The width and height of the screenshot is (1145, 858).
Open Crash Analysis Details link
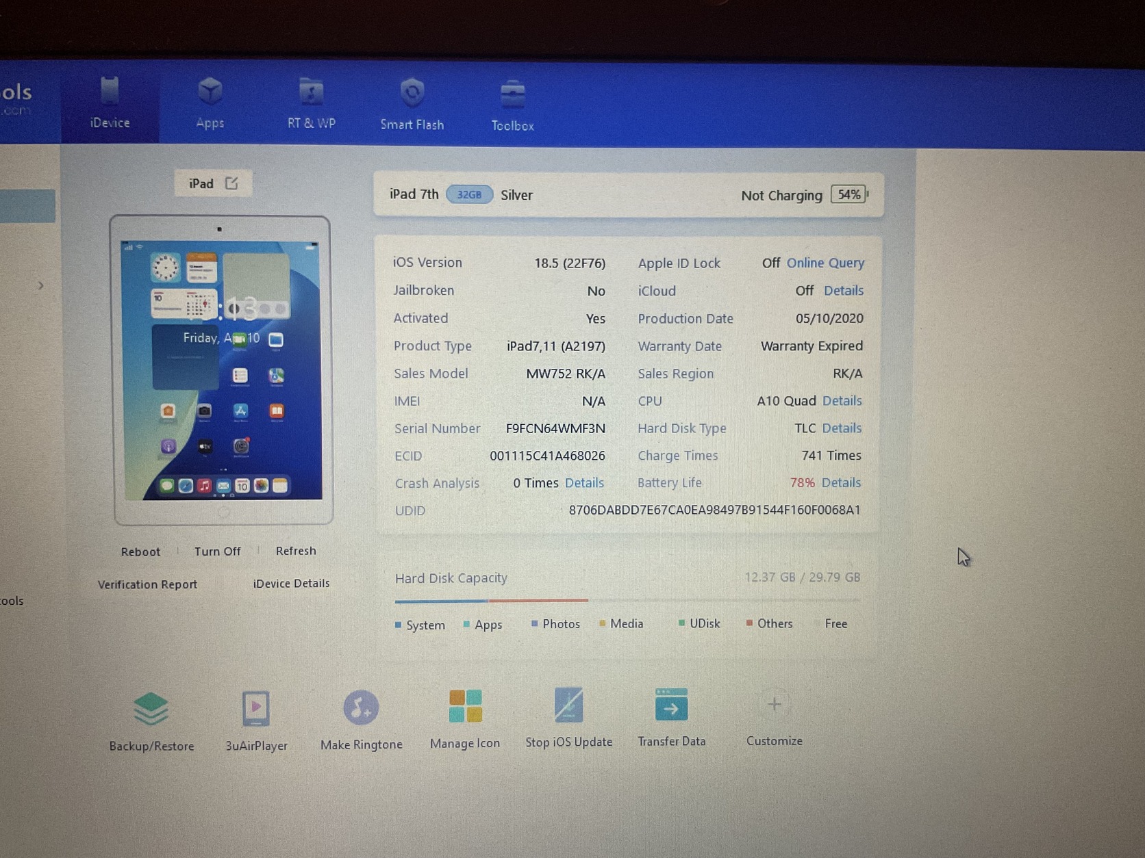(x=584, y=483)
